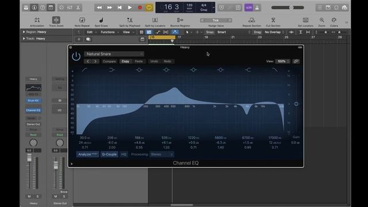Open the Colors palette icon

click(x=334, y=20)
